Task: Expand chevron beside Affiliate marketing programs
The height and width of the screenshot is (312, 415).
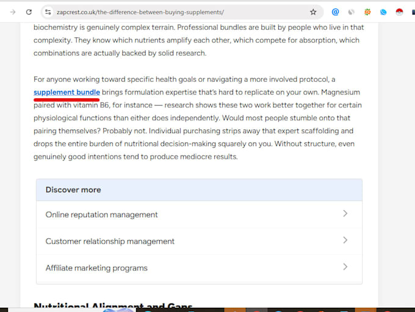Action: click(345, 267)
